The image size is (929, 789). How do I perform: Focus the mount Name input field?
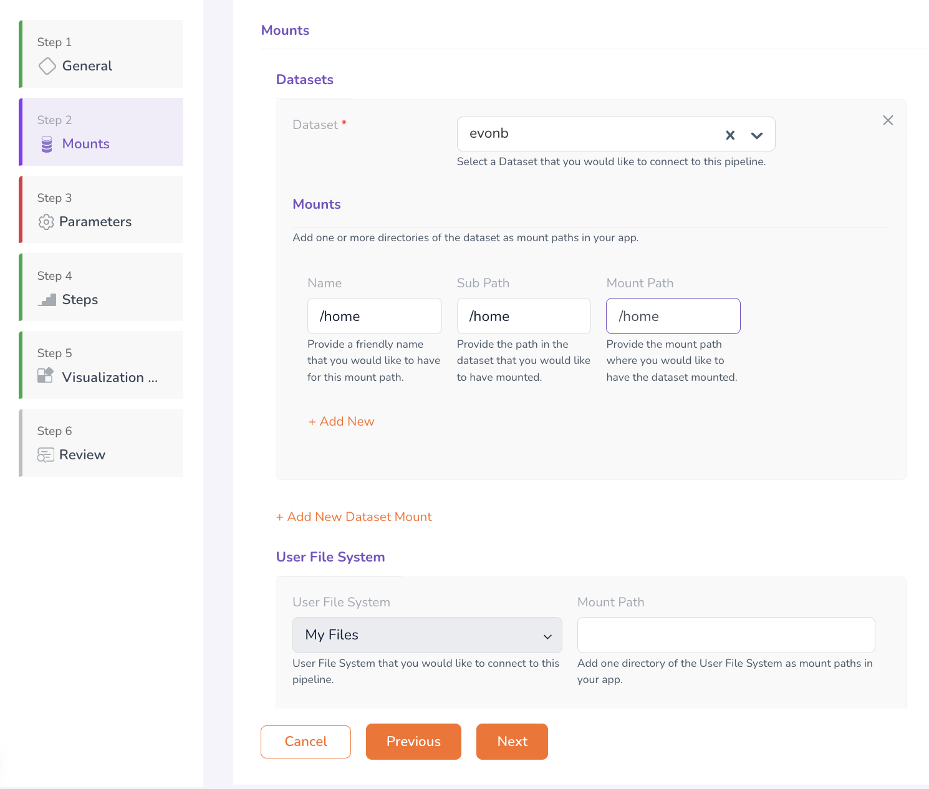pos(374,316)
